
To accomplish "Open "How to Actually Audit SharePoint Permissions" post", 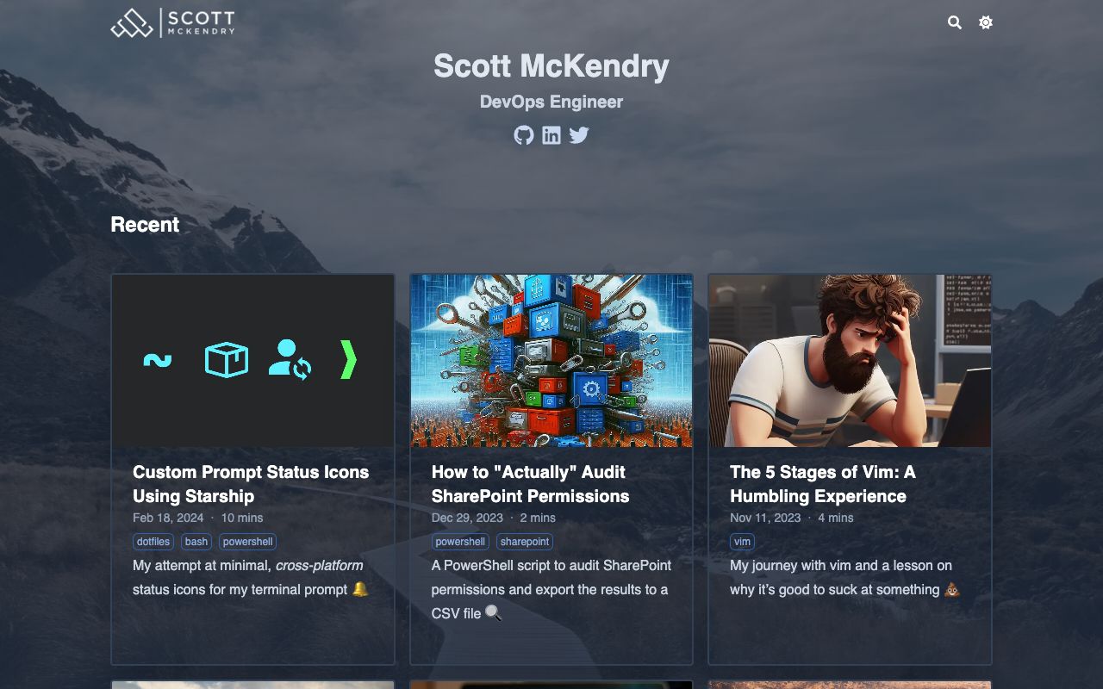I will [530, 484].
